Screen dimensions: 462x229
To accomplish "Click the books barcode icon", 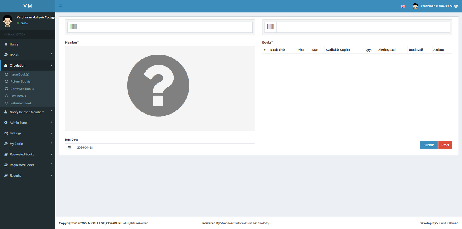I will [x=271, y=27].
